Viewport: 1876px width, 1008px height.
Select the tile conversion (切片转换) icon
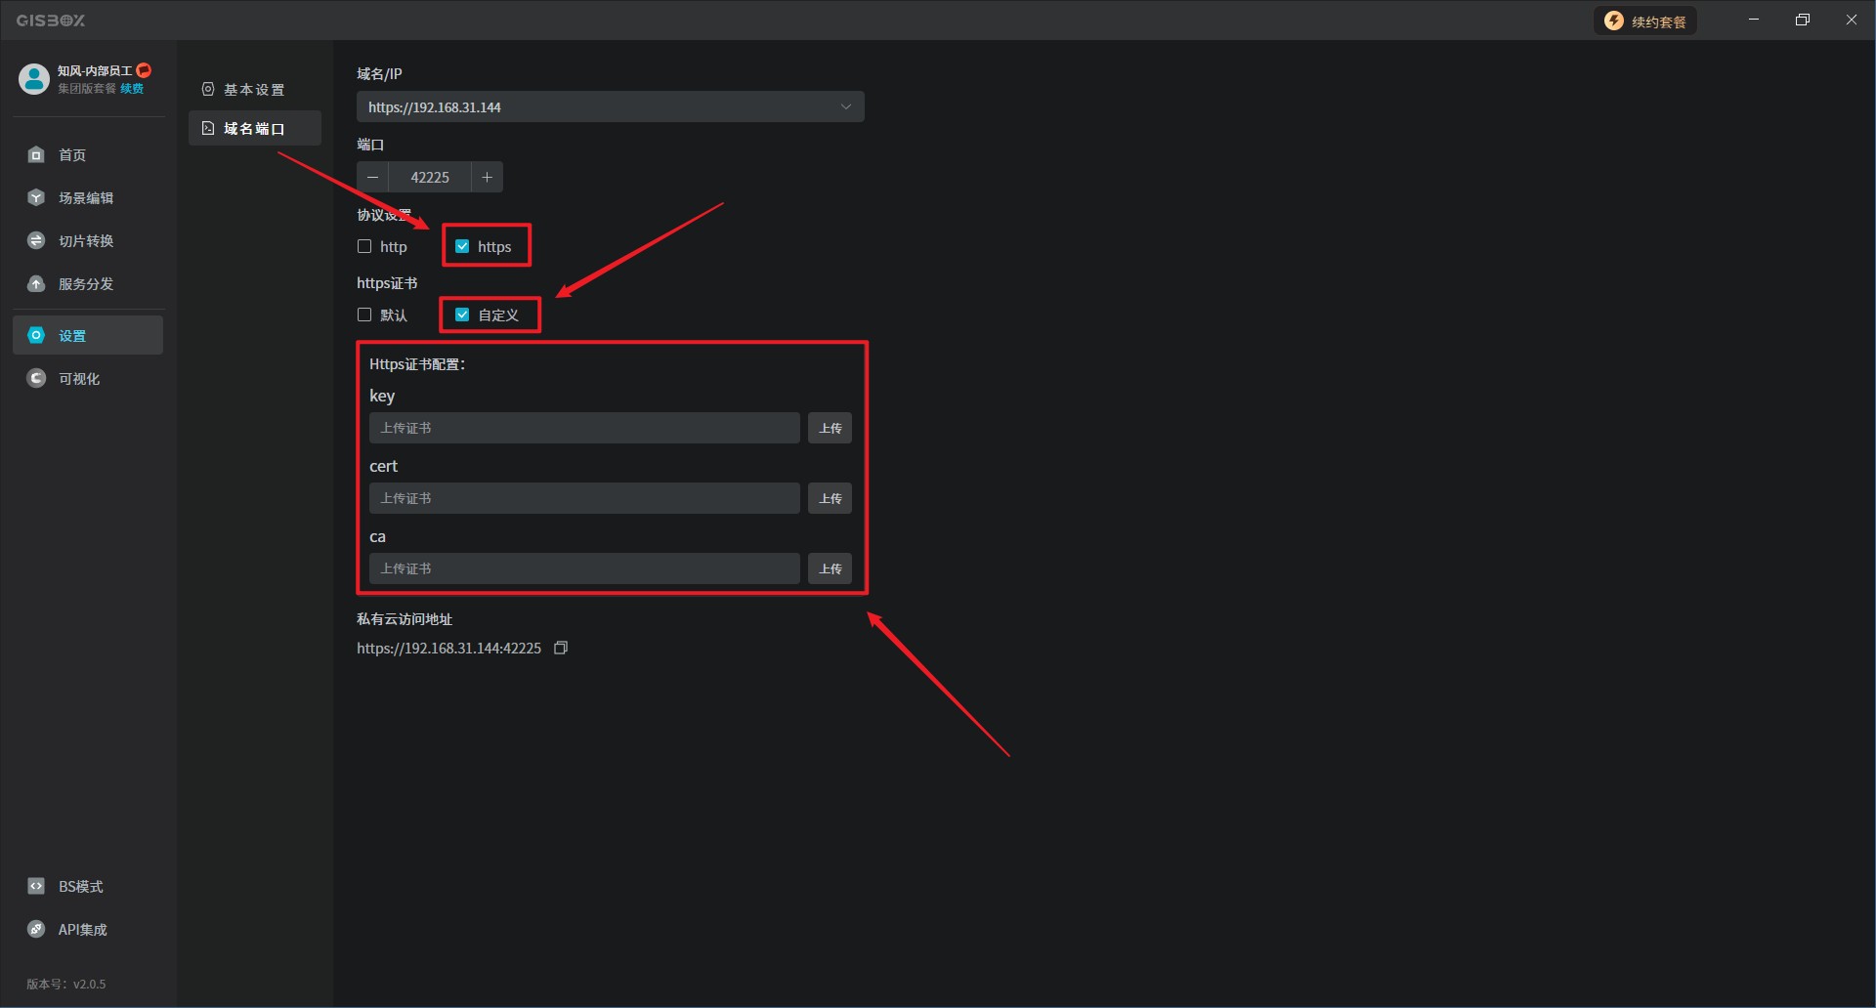point(36,240)
